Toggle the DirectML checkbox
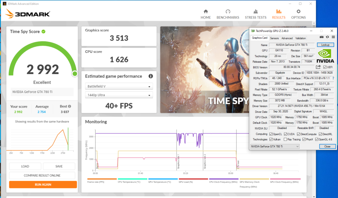Viewport: 338px width, 198px height. 320,134
